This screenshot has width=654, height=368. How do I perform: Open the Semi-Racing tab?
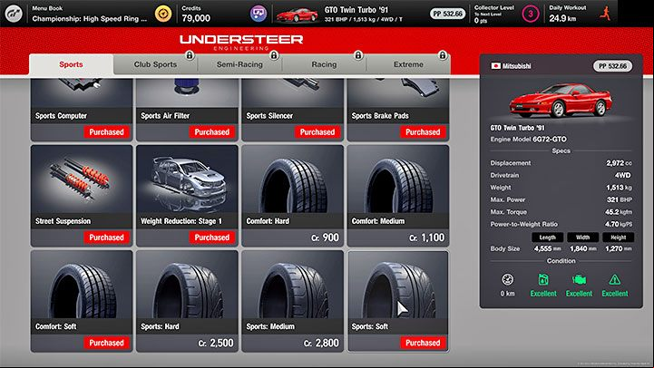tap(239, 64)
